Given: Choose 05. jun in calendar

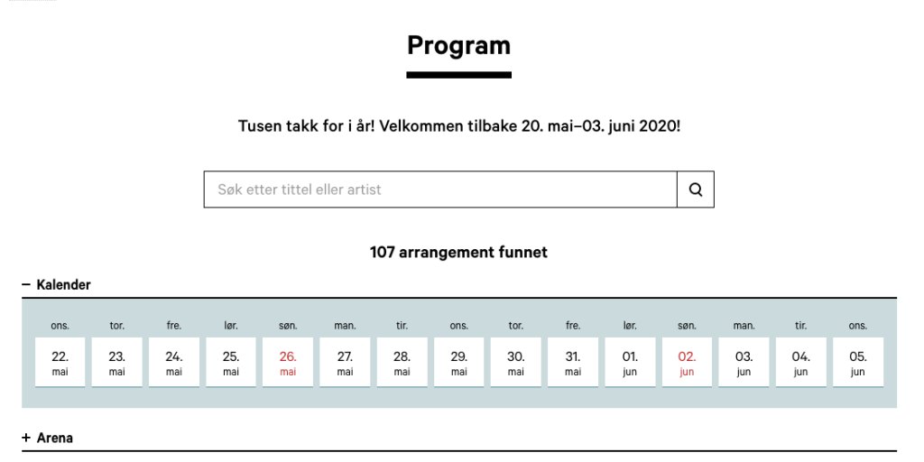Looking at the screenshot, I should pos(858,362).
